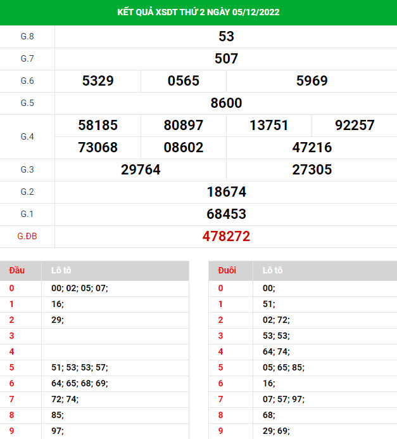The width and height of the screenshot is (397, 439).
Task: Click the G.6 row label
Action: (27, 81)
